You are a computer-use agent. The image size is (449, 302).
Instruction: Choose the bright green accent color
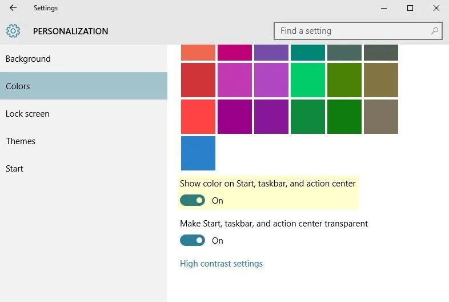(x=308, y=80)
